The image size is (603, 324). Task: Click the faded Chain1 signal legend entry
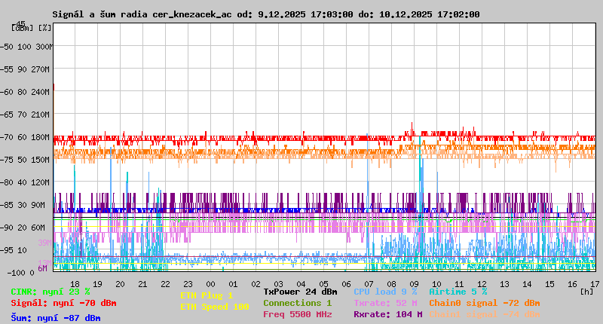click(484, 314)
